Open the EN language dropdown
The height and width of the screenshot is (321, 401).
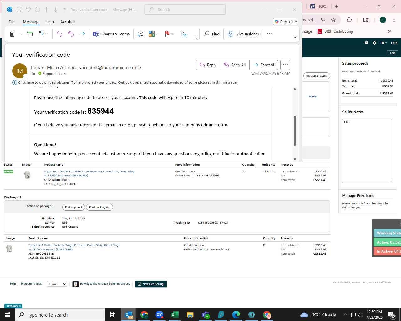point(383,43)
